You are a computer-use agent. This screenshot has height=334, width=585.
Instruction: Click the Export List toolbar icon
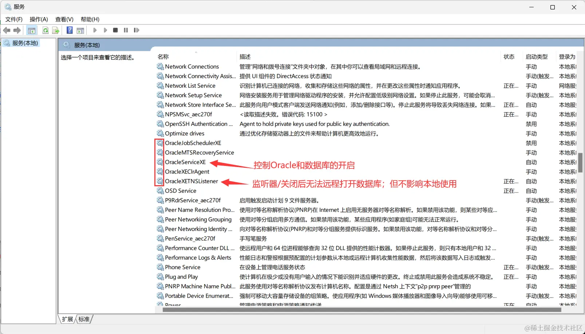pyautogui.click(x=56, y=30)
